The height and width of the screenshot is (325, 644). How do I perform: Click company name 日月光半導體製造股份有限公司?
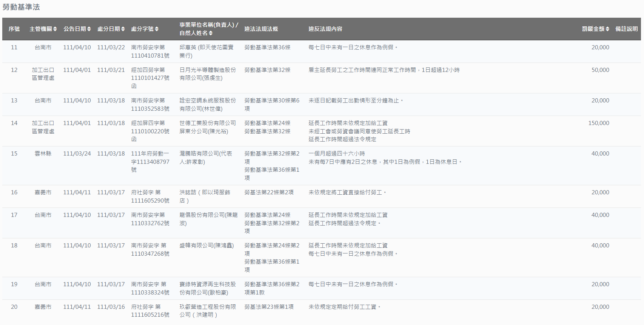[x=207, y=74]
